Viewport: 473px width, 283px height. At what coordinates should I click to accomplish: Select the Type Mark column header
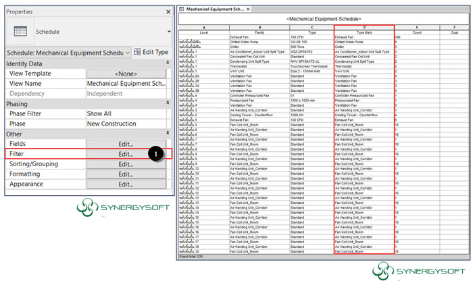click(364, 30)
